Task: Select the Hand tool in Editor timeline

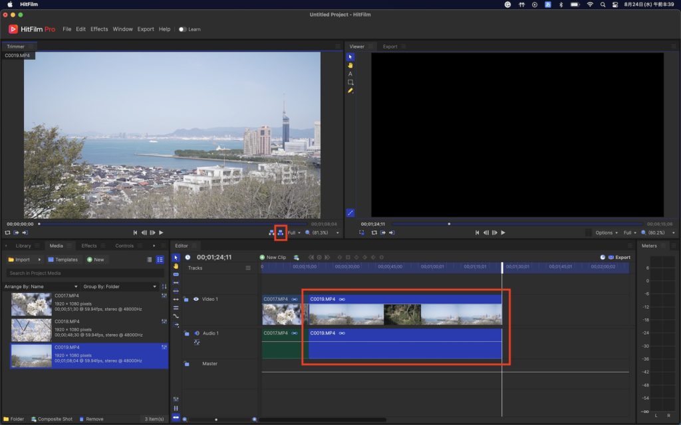Action: pyautogui.click(x=176, y=266)
